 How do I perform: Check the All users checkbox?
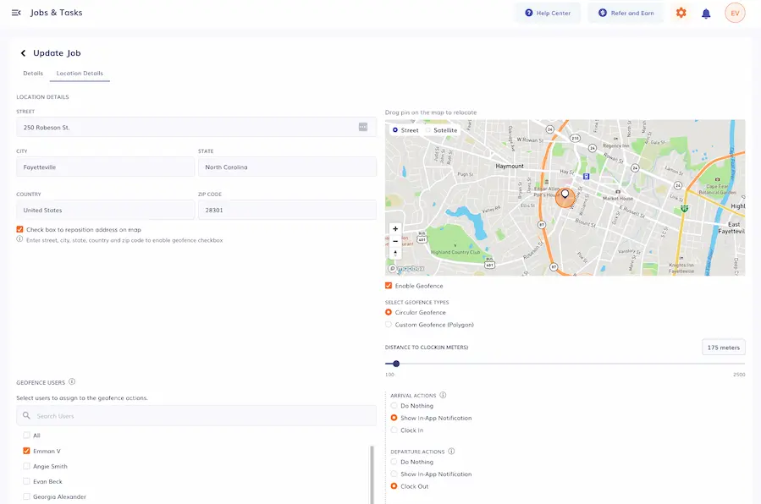[x=26, y=436]
